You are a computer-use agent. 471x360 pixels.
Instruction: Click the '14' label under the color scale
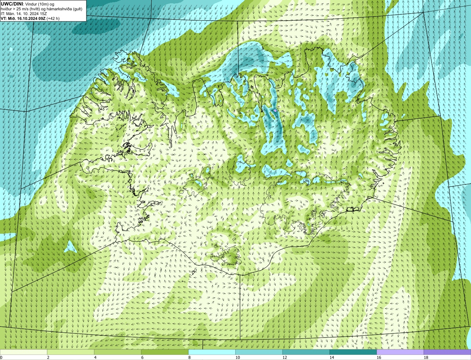pos(332,357)
